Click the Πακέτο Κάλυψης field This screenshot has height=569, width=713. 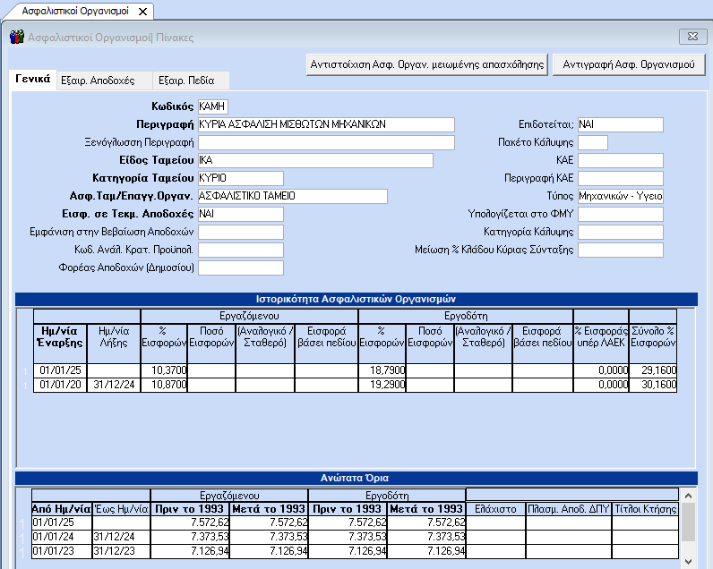pos(592,142)
